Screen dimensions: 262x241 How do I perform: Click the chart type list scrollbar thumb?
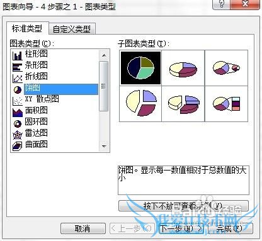pos(104,86)
